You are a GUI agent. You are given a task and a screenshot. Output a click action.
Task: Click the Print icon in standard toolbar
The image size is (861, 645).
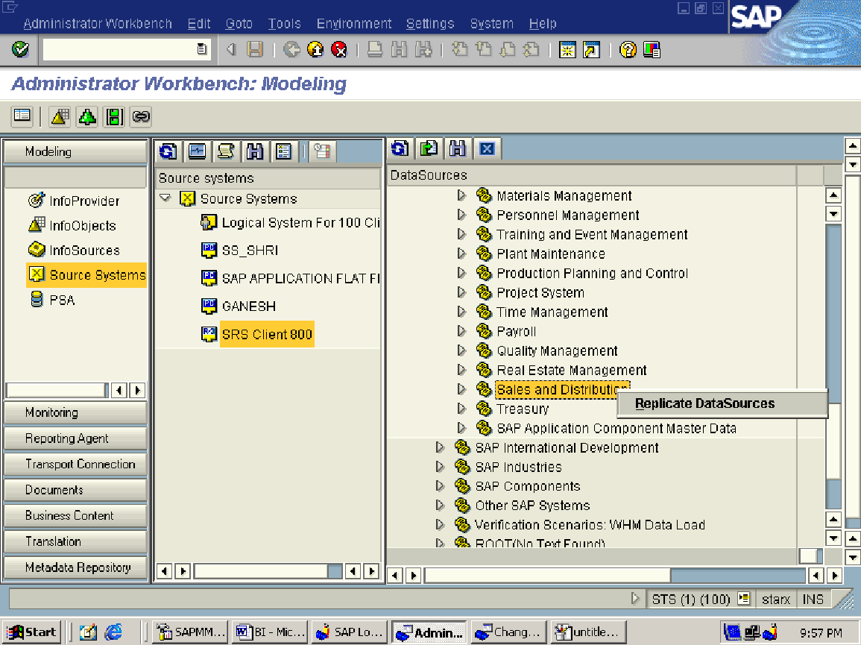[x=375, y=50]
